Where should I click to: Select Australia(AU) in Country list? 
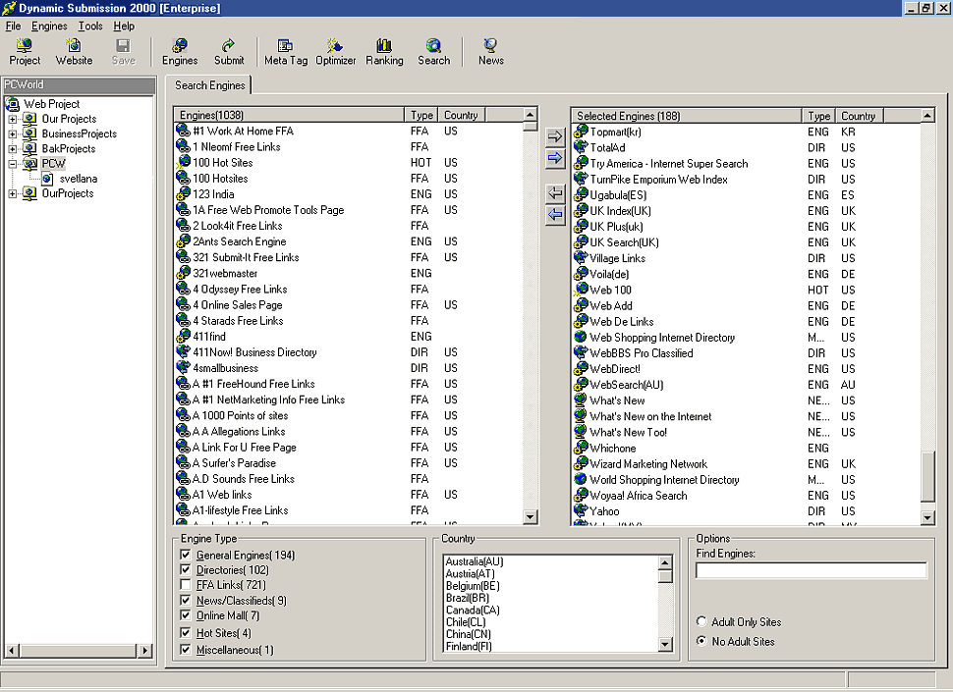(475, 561)
